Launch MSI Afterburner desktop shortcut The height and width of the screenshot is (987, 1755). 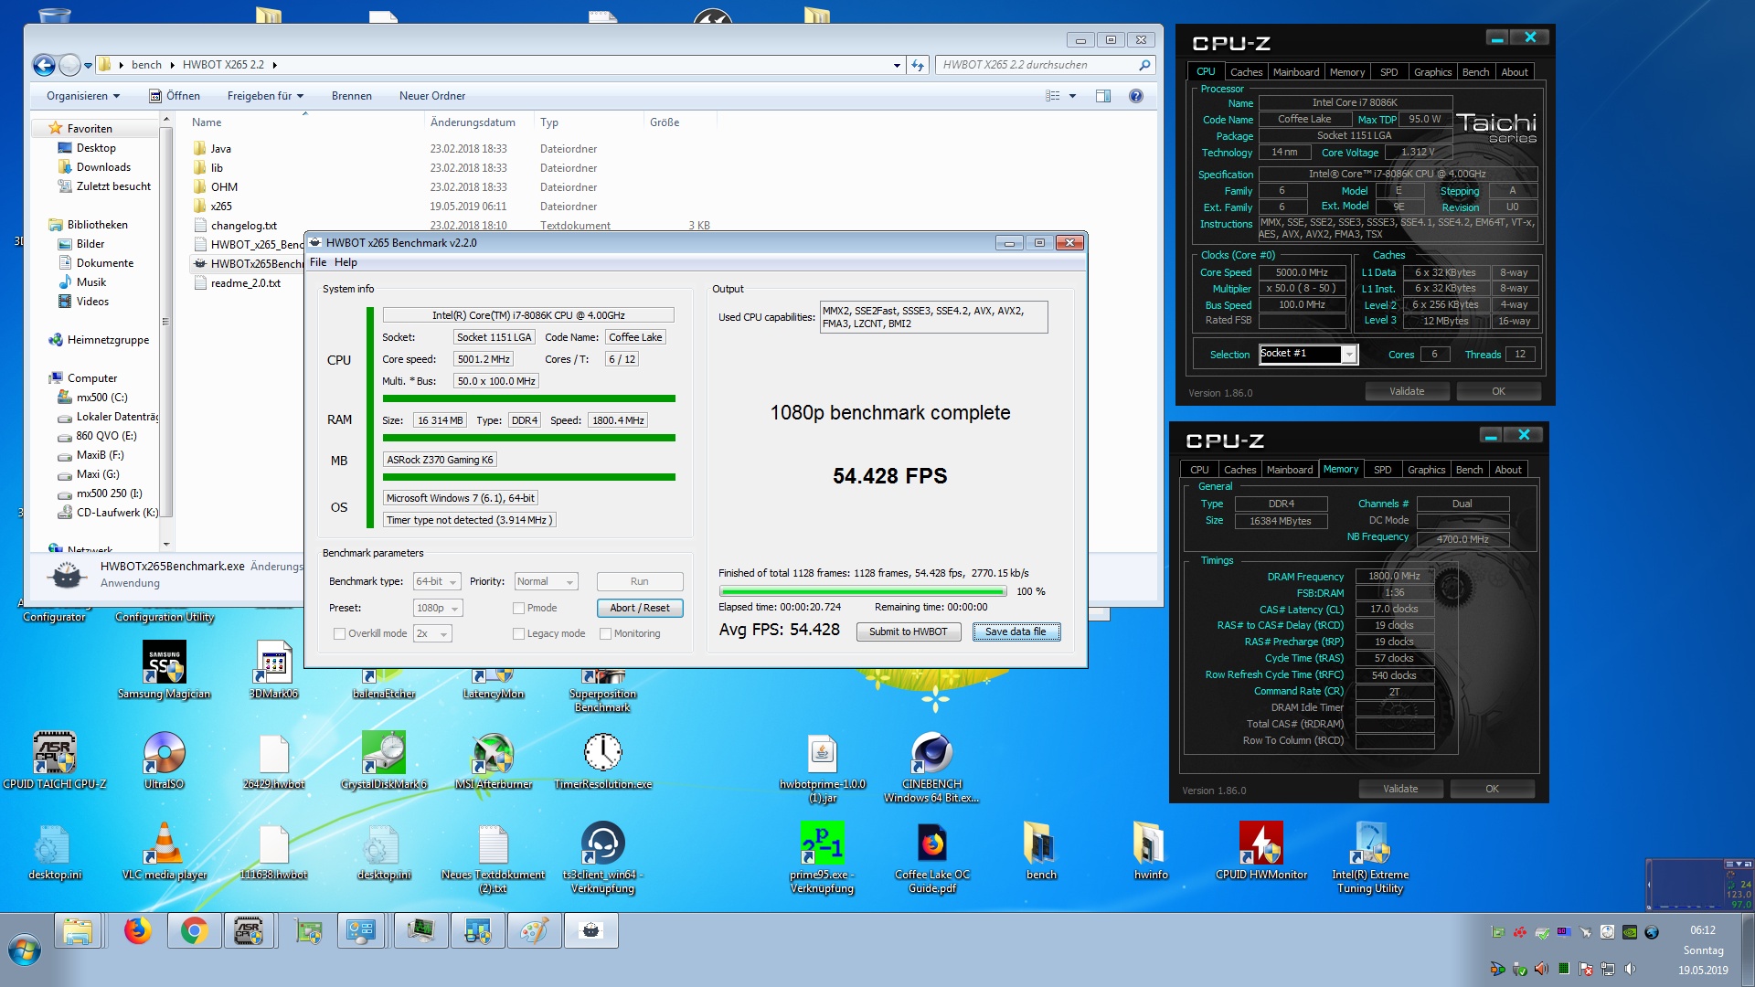(494, 760)
